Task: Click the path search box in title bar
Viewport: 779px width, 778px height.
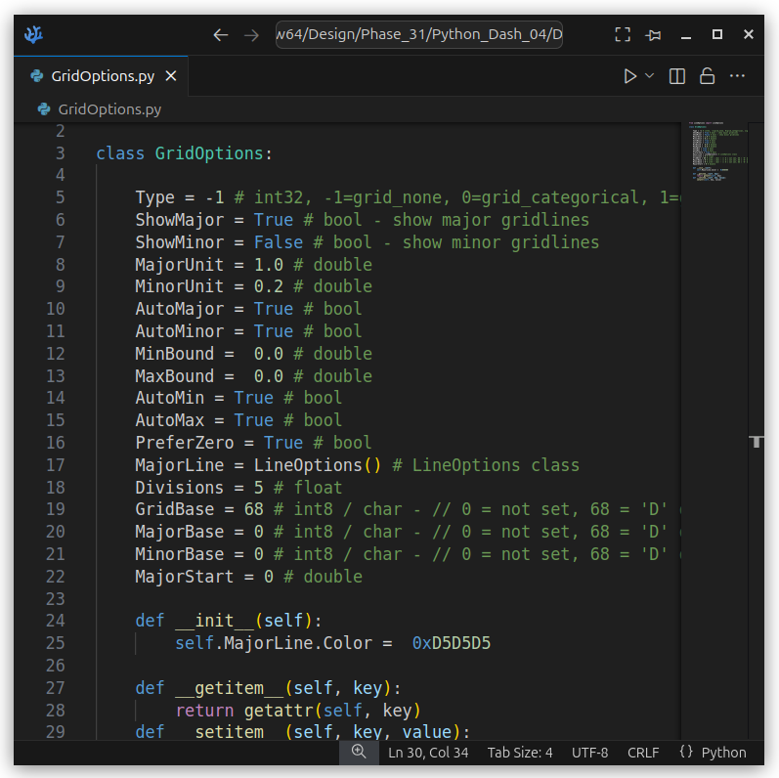Action: tap(418, 34)
